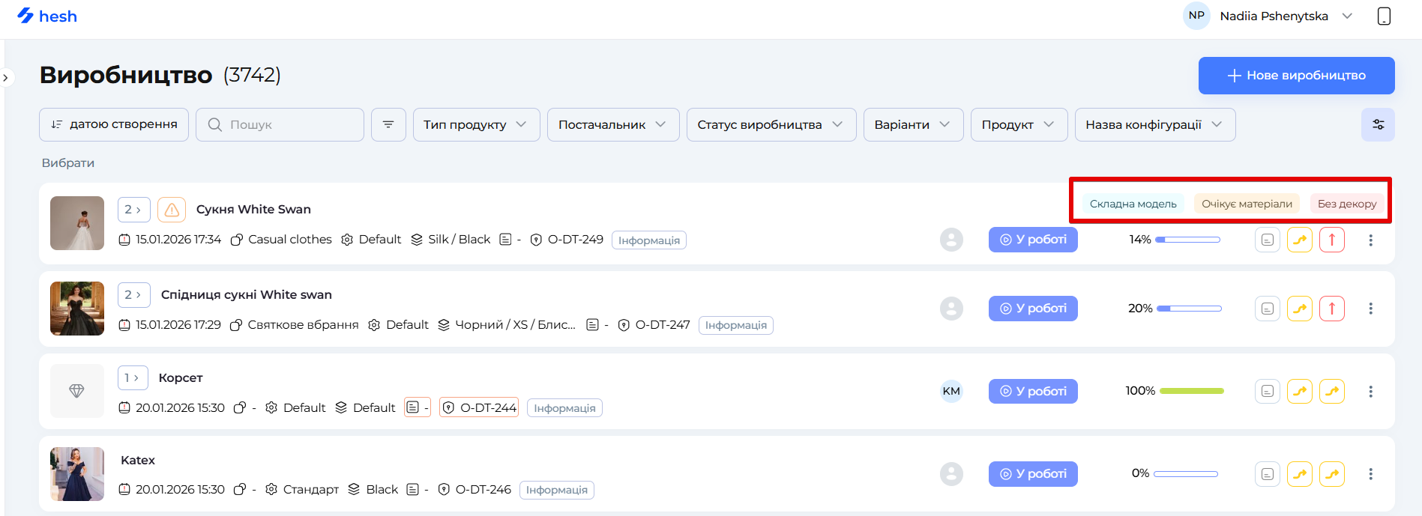Click red up-arrow priority icon for Сукня White Swan
The height and width of the screenshot is (516, 1422).
click(x=1331, y=240)
